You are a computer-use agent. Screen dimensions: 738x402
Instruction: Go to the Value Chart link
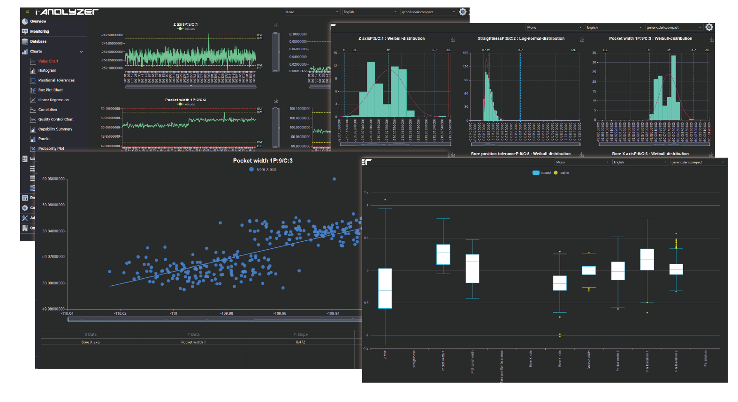(x=48, y=61)
